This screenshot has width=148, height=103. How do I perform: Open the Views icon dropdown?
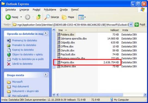coord(82,17)
